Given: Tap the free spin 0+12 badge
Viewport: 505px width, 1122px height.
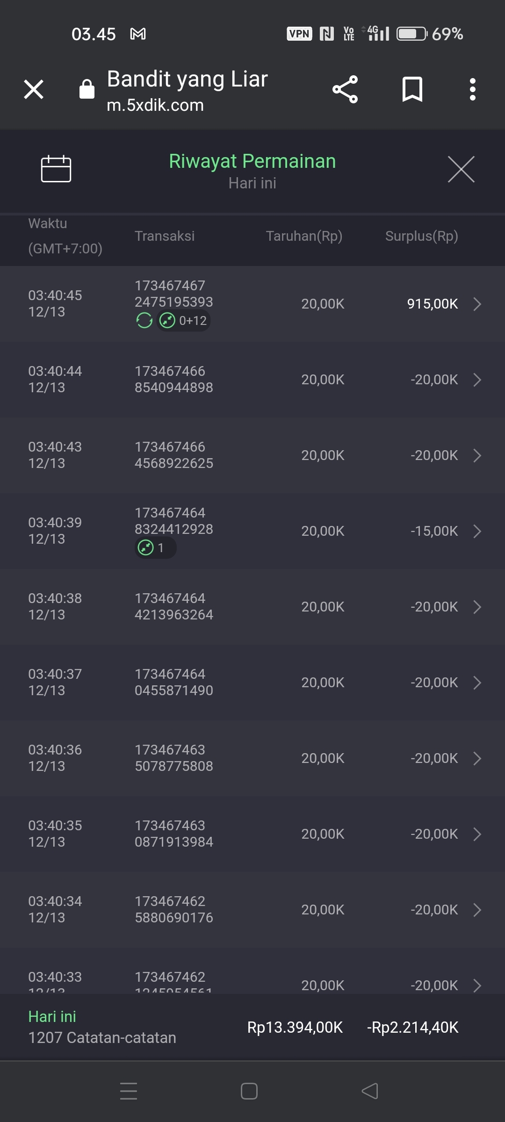Looking at the screenshot, I should pyautogui.click(x=184, y=321).
